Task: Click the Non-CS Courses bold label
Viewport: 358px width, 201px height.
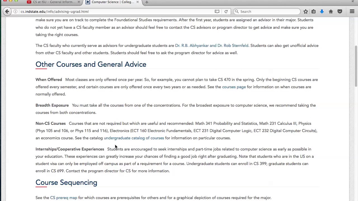Action: pos(51,123)
